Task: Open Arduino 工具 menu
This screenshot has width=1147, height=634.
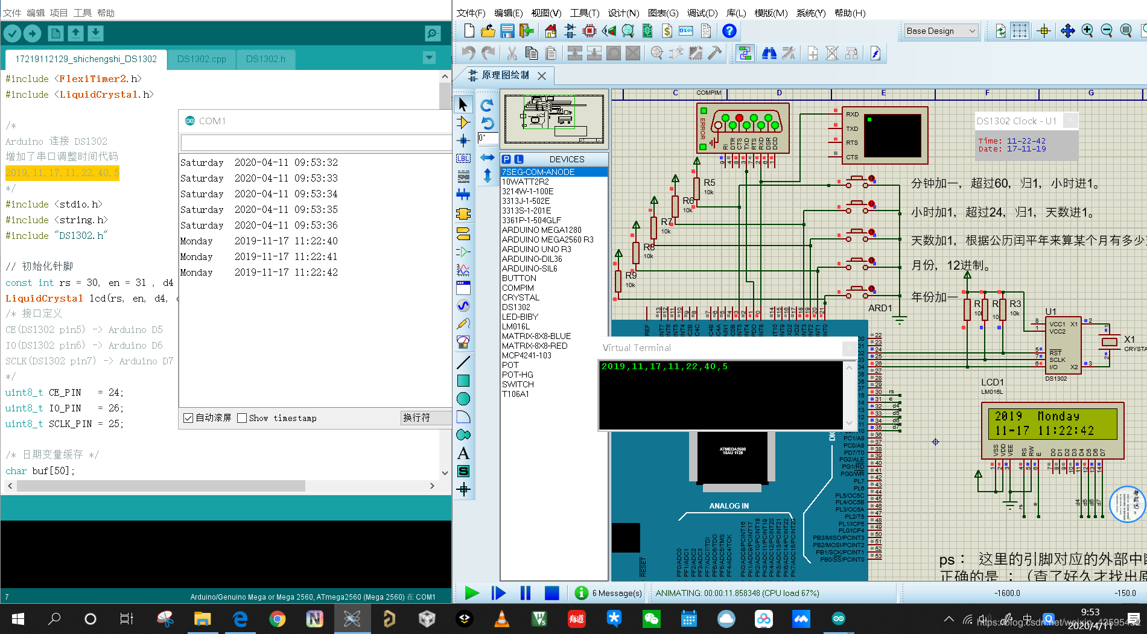Action: pyautogui.click(x=83, y=13)
